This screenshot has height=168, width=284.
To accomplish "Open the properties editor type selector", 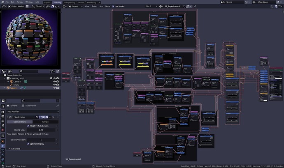I will 4,101.
